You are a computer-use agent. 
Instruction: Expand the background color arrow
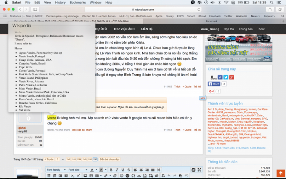pos(105,170)
